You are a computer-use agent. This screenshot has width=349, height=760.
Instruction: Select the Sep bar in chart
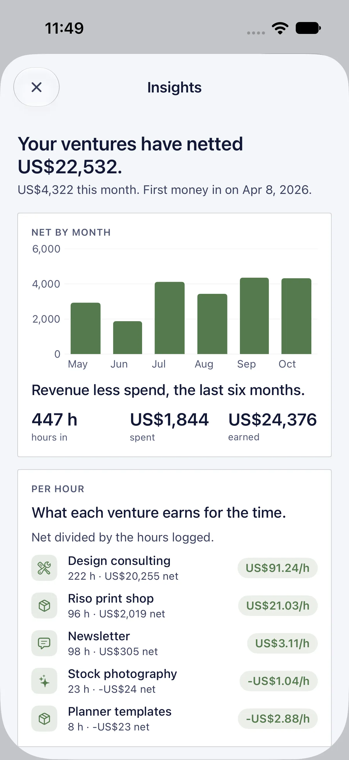point(254,316)
